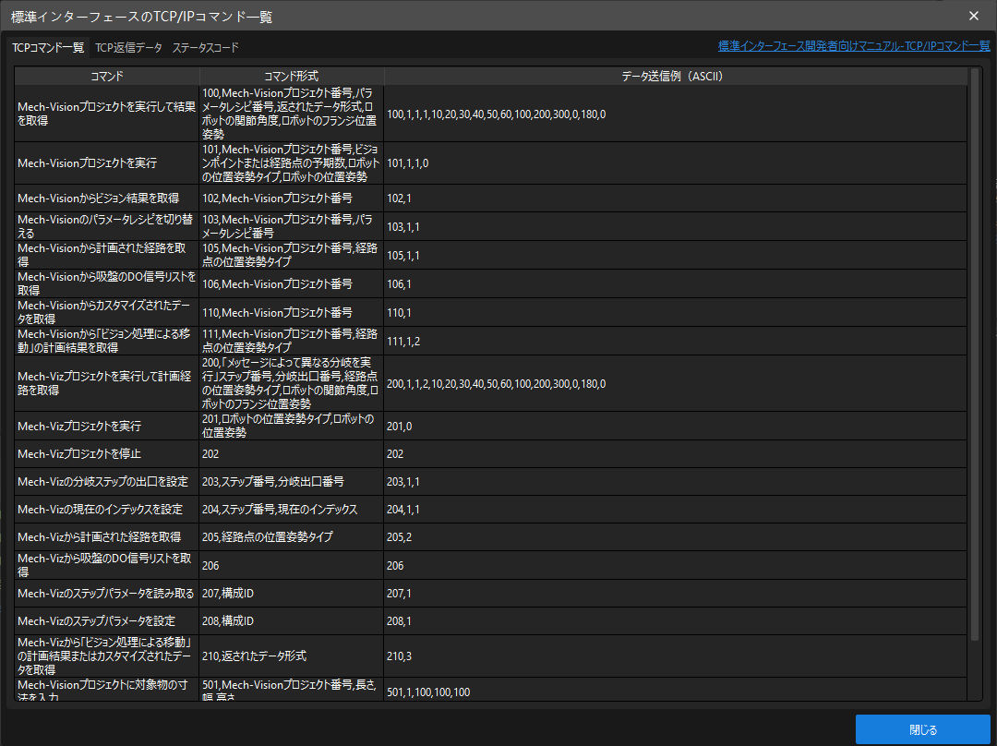Click the コマンド column header
This screenshot has width=997, height=746.
pos(106,76)
